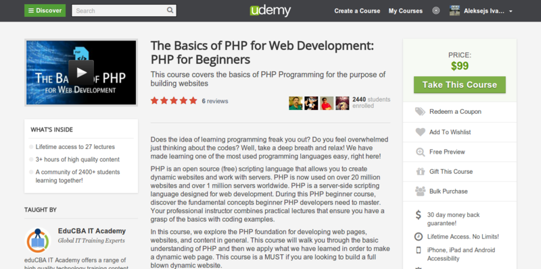Image resolution: width=541 pixels, height=269 pixels.
Task: Click 'Lifetime Access. No Limits!' text
Action: pos(463,237)
